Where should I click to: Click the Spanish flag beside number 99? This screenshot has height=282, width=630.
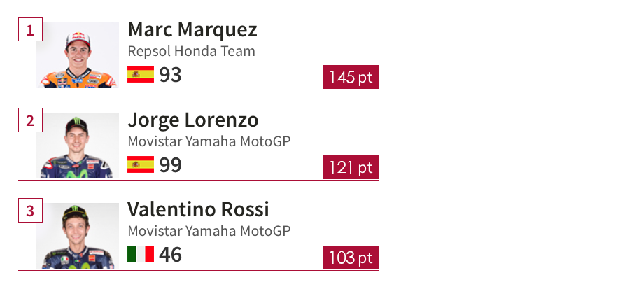coord(141,164)
